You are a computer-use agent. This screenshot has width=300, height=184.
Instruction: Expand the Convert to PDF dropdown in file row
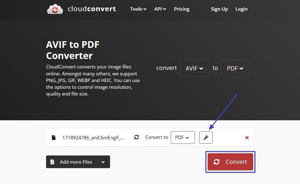[183, 137]
